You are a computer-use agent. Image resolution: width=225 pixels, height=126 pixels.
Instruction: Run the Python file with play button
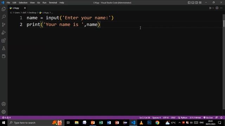tap(210, 8)
